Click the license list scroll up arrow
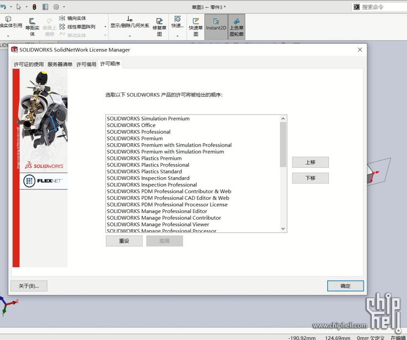The image size is (407, 340). click(x=283, y=118)
